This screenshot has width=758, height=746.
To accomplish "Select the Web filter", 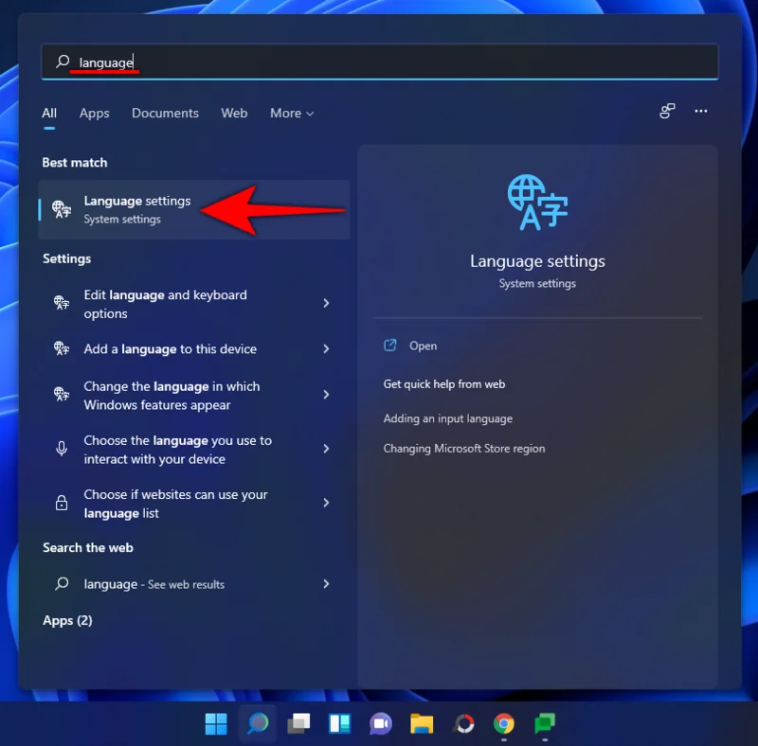I will coord(234,113).
